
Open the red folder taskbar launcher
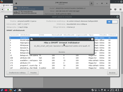pos(6,90)
